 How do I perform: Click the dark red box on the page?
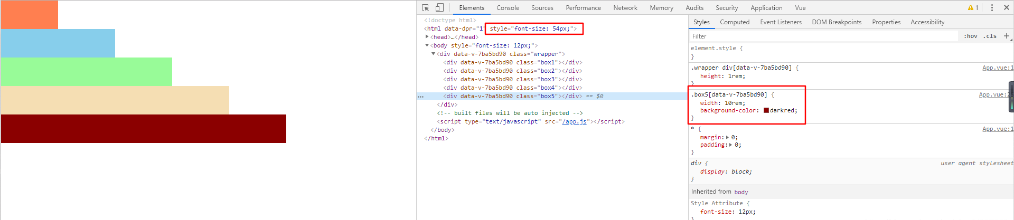tap(144, 129)
